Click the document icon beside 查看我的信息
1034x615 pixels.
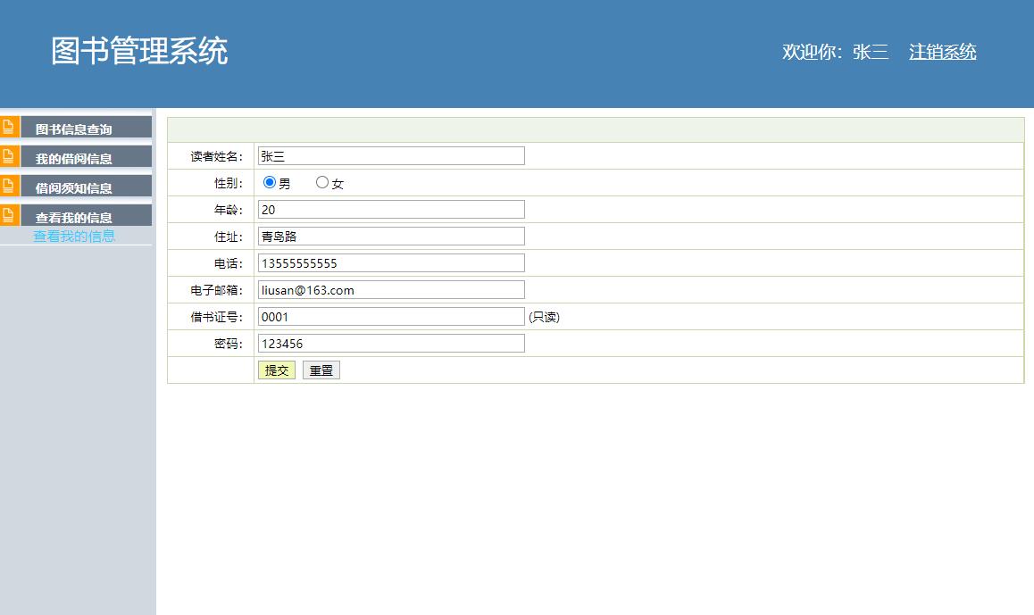[x=8, y=214]
